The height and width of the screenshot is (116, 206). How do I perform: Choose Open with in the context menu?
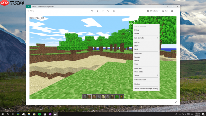pos(146,68)
